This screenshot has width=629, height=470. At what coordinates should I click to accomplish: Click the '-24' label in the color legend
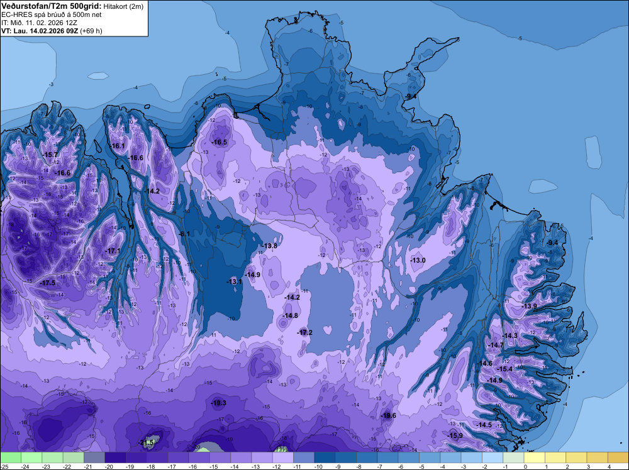click(25, 466)
